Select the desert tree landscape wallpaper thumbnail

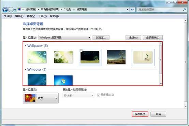coord(116,57)
